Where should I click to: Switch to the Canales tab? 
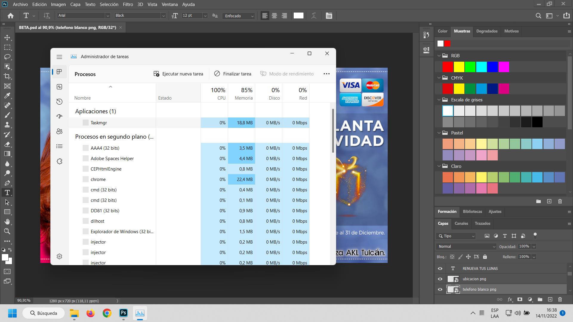461,223
